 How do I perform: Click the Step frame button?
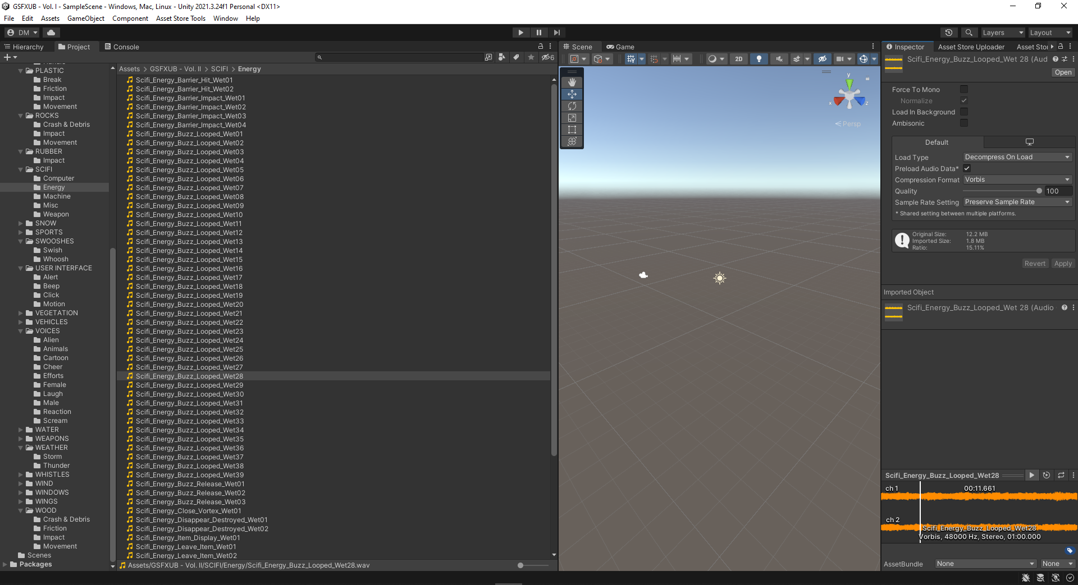[557, 33]
